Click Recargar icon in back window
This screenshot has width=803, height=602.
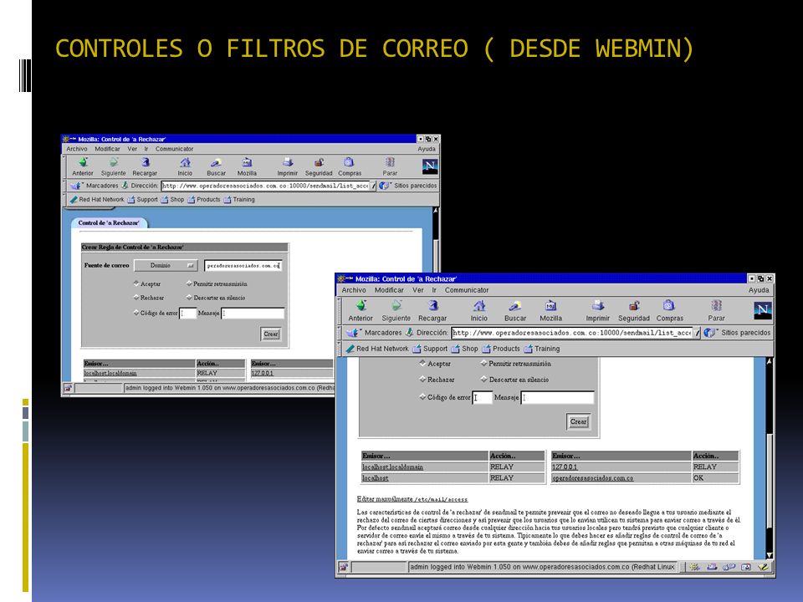coord(145,162)
